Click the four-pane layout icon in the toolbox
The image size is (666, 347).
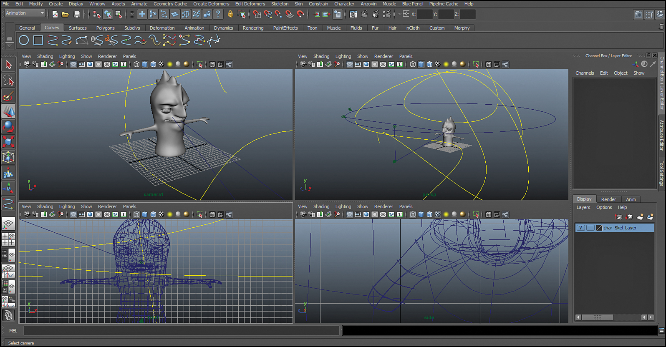tap(8, 239)
